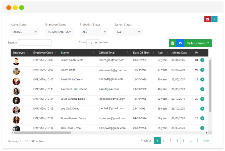Select page 3 of results
225x151 pixels.
tap(171, 140)
